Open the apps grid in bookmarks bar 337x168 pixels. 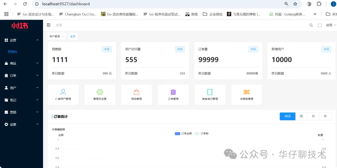7,14
